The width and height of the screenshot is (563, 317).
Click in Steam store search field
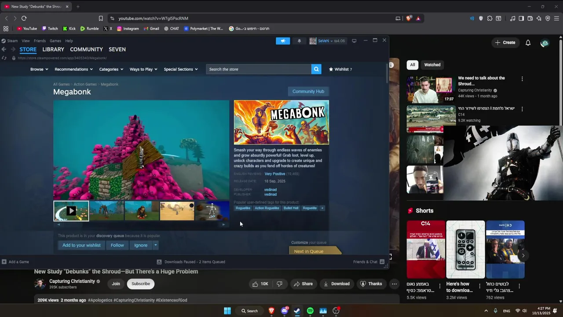(259, 69)
